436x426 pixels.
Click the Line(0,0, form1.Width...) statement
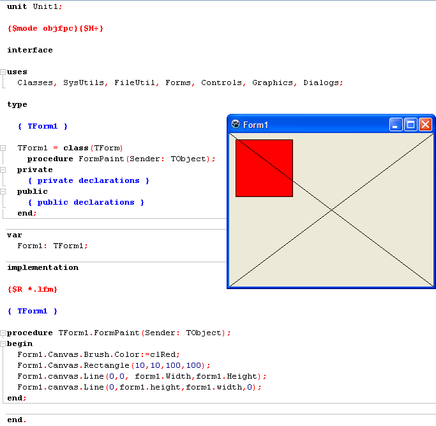point(142,376)
